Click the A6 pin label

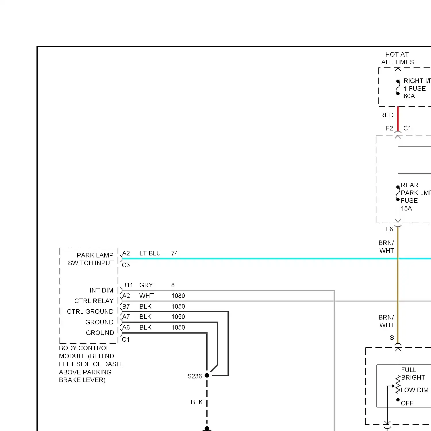click(126, 328)
